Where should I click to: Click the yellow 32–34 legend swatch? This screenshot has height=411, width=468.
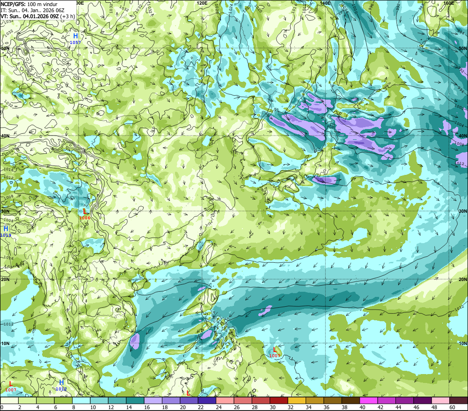[297, 400]
